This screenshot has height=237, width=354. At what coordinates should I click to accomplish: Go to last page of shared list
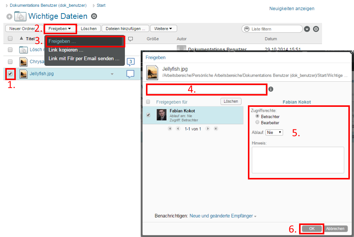(216, 129)
